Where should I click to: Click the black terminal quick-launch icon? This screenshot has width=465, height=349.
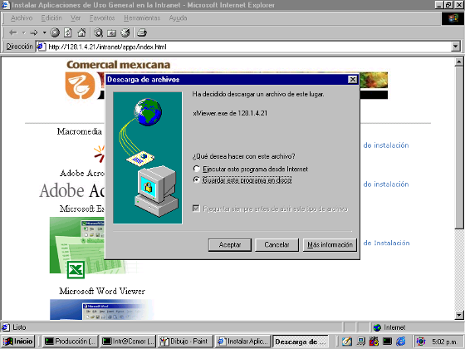[x=387, y=342]
